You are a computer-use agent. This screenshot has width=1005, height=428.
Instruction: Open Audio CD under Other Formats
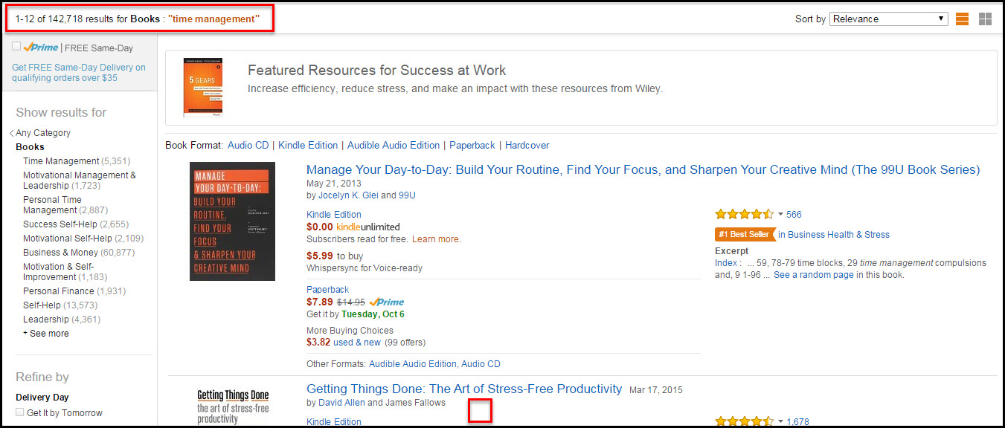coord(481,364)
